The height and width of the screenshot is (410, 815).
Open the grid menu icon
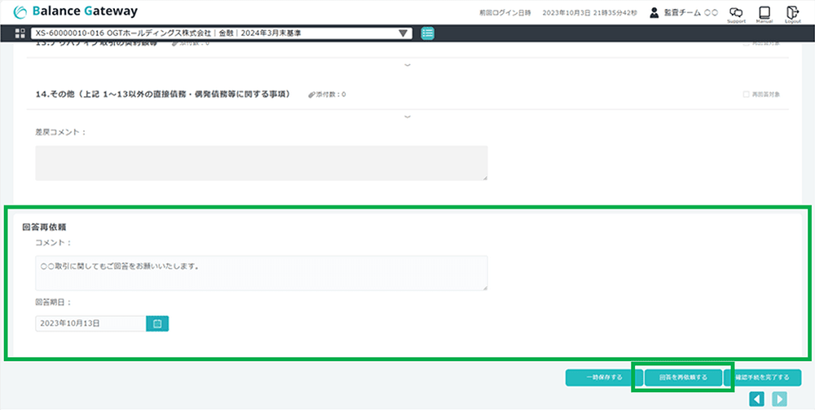20,33
